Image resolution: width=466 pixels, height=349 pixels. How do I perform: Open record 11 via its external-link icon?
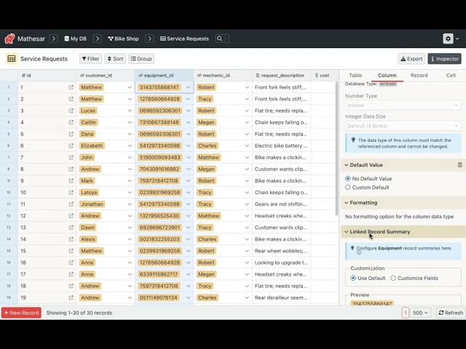click(71, 204)
